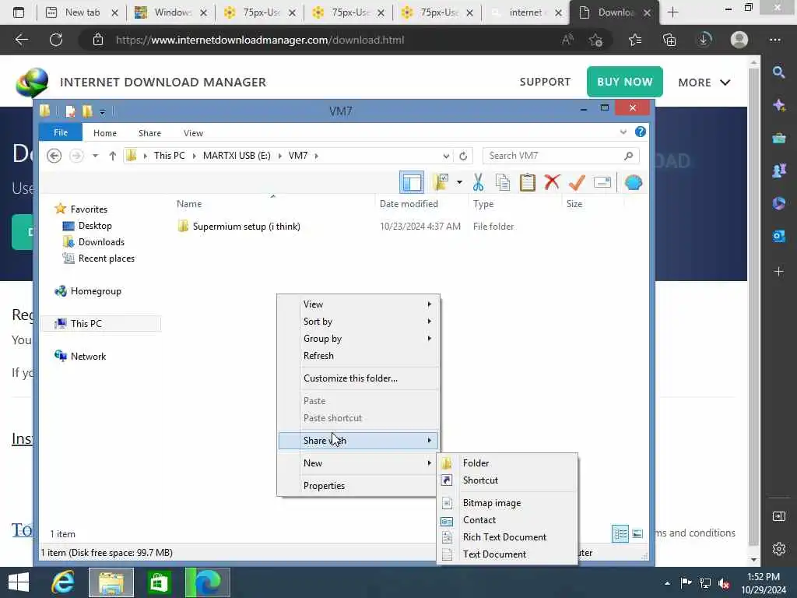Expand the MORE menu on the IDM page
The height and width of the screenshot is (598, 797).
704,83
